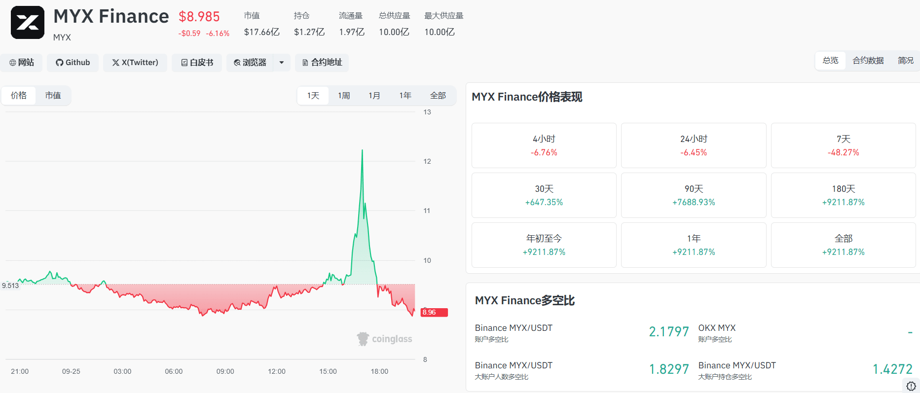
Task: Click the 总供应量 10.00亿 stat
Action: [394, 24]
